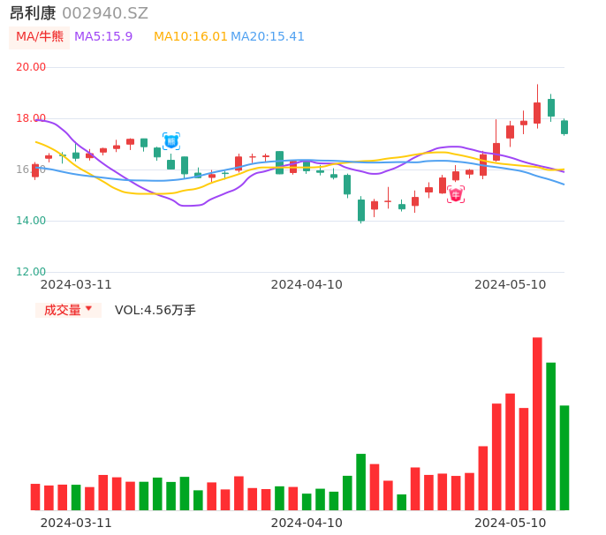Image resolution: width=606 pixels, height=535 pixels.
Task: Click the tallest green volume bar
Action: tap(550, 436)
